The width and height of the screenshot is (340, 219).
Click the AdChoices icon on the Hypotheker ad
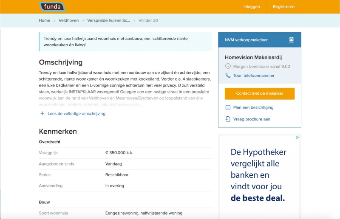(297, 138)
